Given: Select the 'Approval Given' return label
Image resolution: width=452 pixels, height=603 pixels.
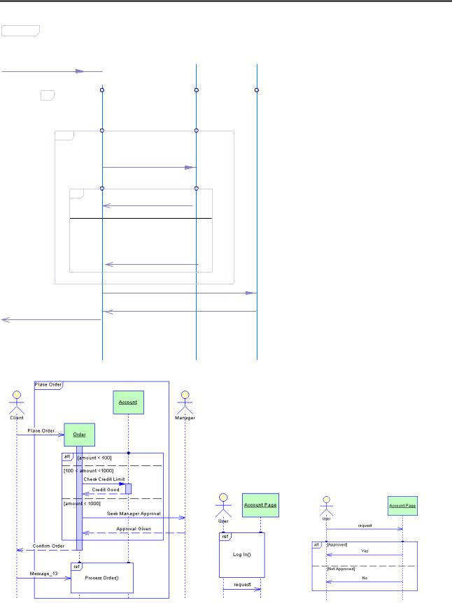Looking at the screenshot, I should click(134, 529).
